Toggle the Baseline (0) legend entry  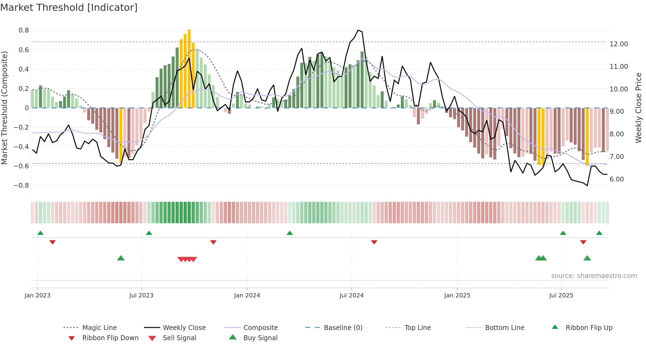click(334, 328)
